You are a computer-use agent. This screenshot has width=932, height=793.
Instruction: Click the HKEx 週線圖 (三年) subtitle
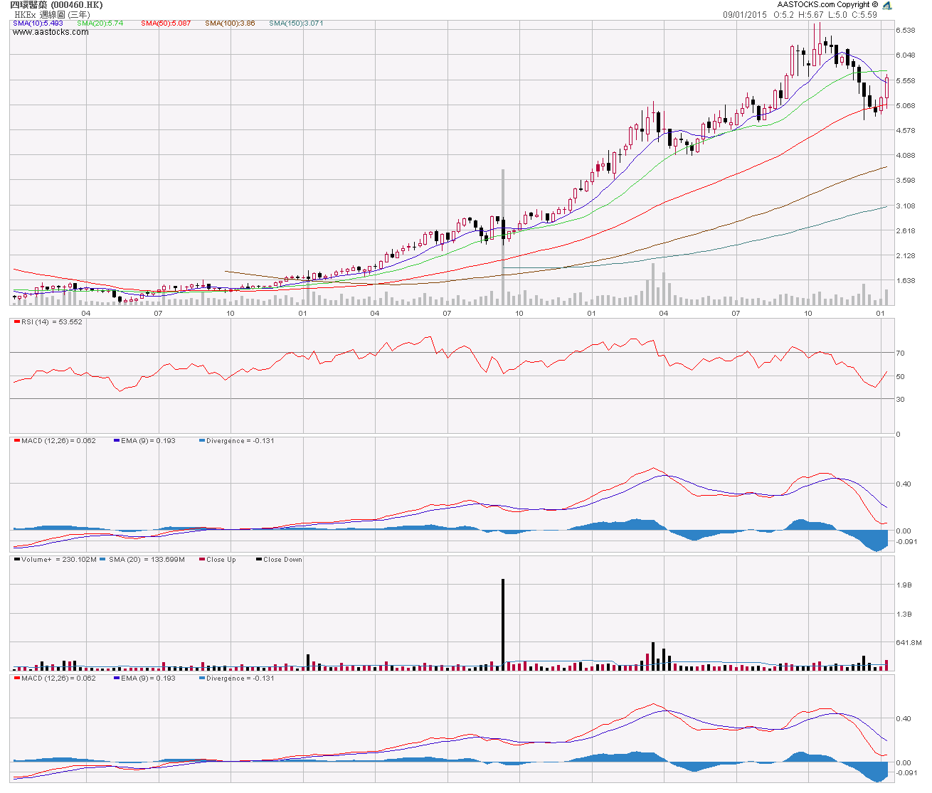[53, 14]
